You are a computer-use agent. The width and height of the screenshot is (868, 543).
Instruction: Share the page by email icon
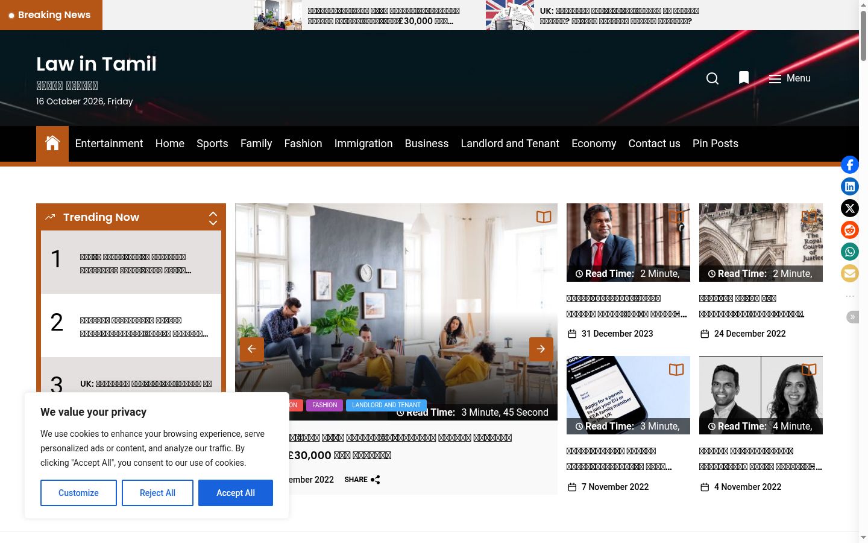(850, 273)
